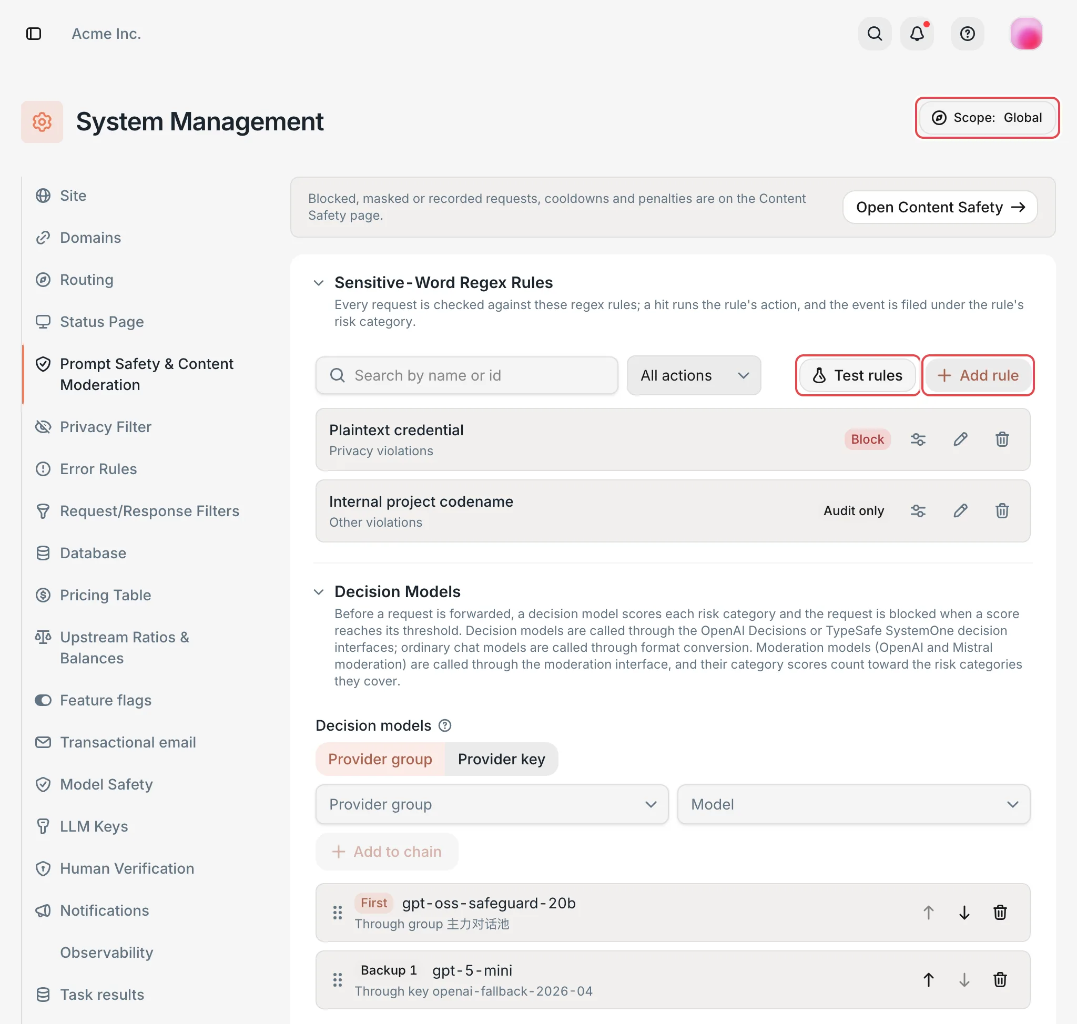The height and width of the screenshot is (1024, 1077).
Task: Open the user avatar menu
Action: (1026, 34)
